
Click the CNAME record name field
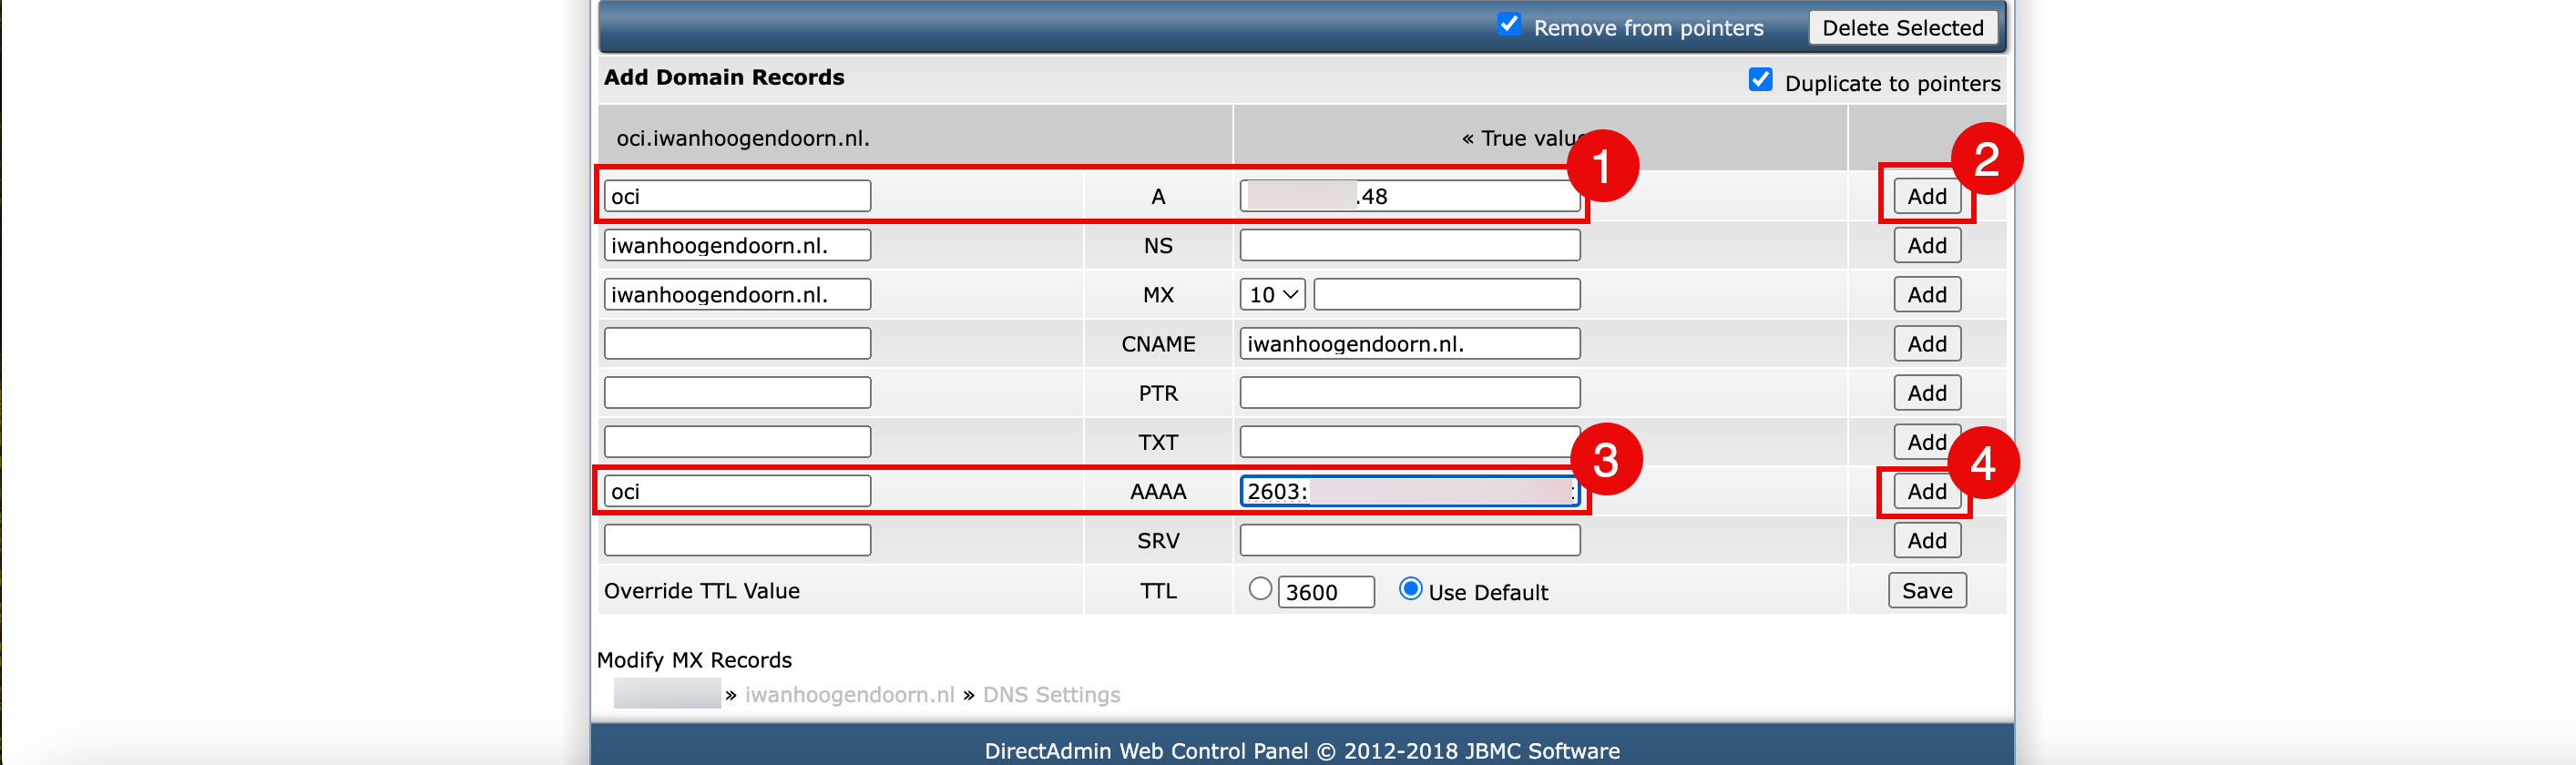[737, 344]
